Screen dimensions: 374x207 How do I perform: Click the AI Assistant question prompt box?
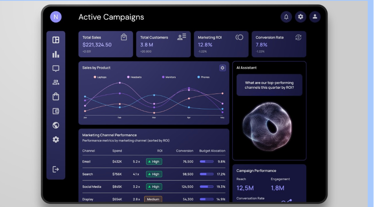269,85
